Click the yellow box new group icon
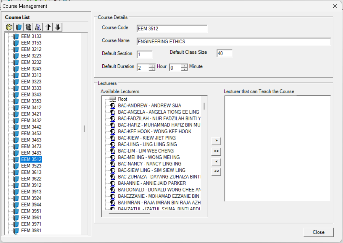 pyautogui.click(x=9, y=27)
